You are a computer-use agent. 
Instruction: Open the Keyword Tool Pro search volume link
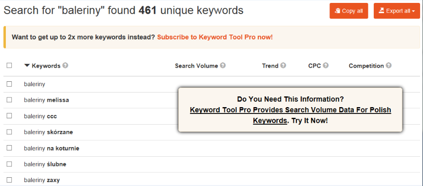[290, 115]
